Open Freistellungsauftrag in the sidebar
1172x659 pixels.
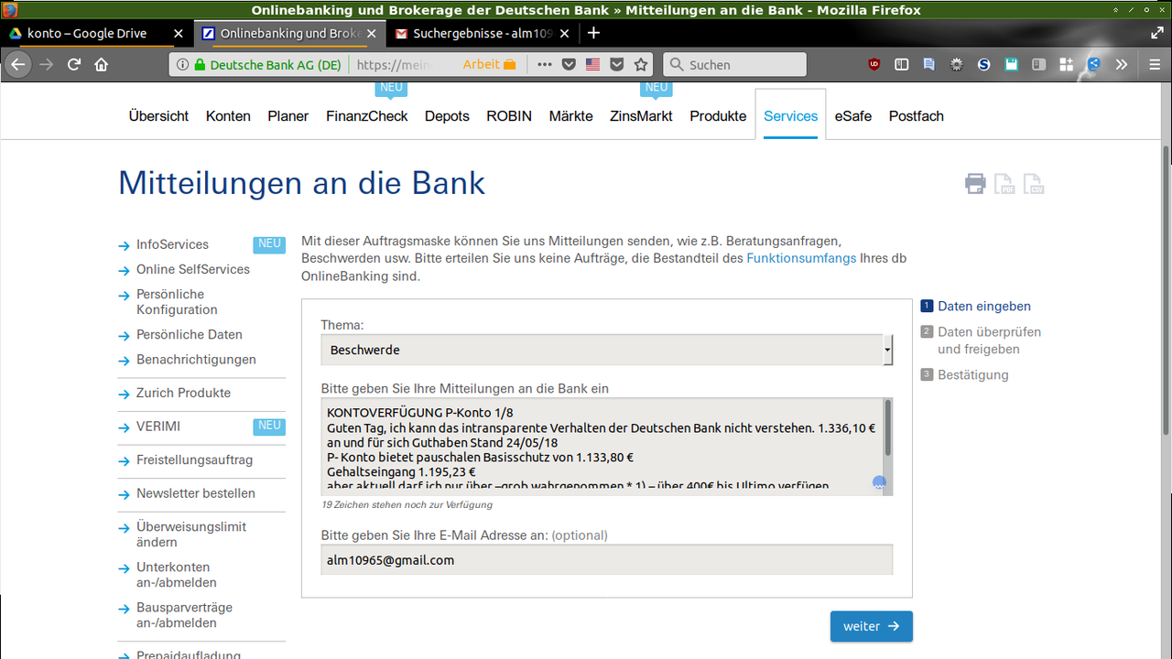(194, 460)
